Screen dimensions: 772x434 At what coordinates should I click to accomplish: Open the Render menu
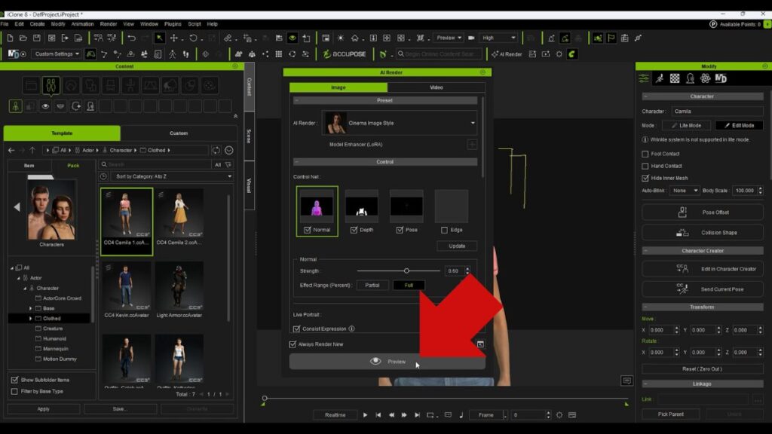click(x=109, y=23)
